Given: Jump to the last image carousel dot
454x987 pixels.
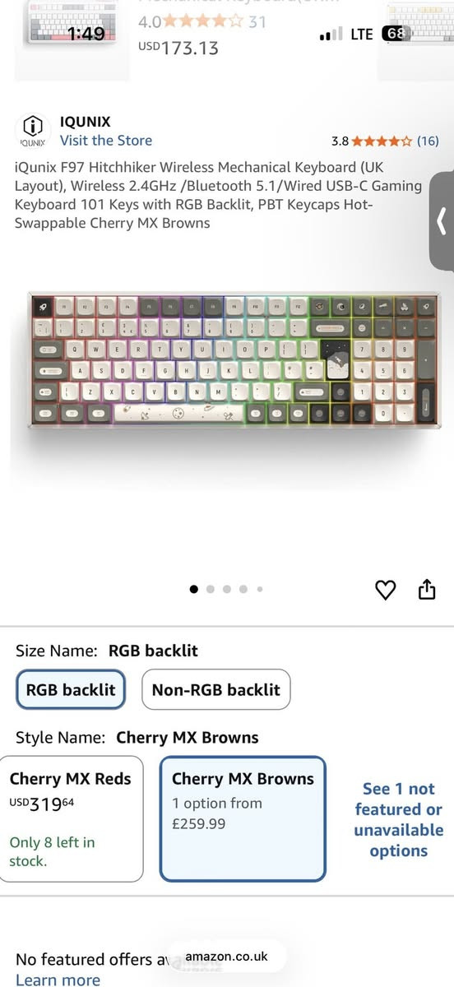Looking at the screenshot, I should pyautogui.click(x=260, y=589).
